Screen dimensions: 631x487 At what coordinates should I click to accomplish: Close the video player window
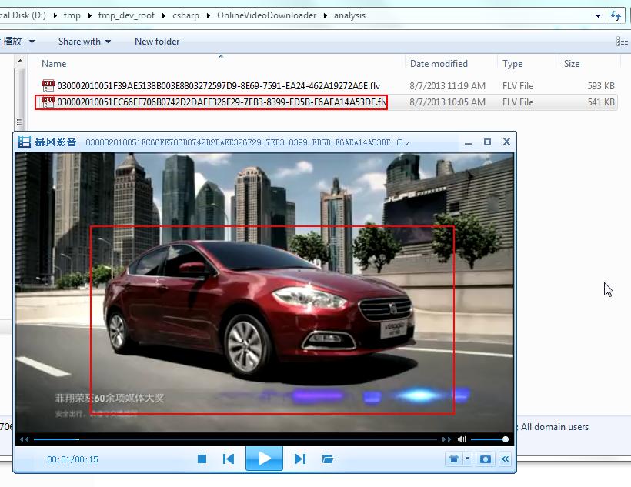click(506, 142)
